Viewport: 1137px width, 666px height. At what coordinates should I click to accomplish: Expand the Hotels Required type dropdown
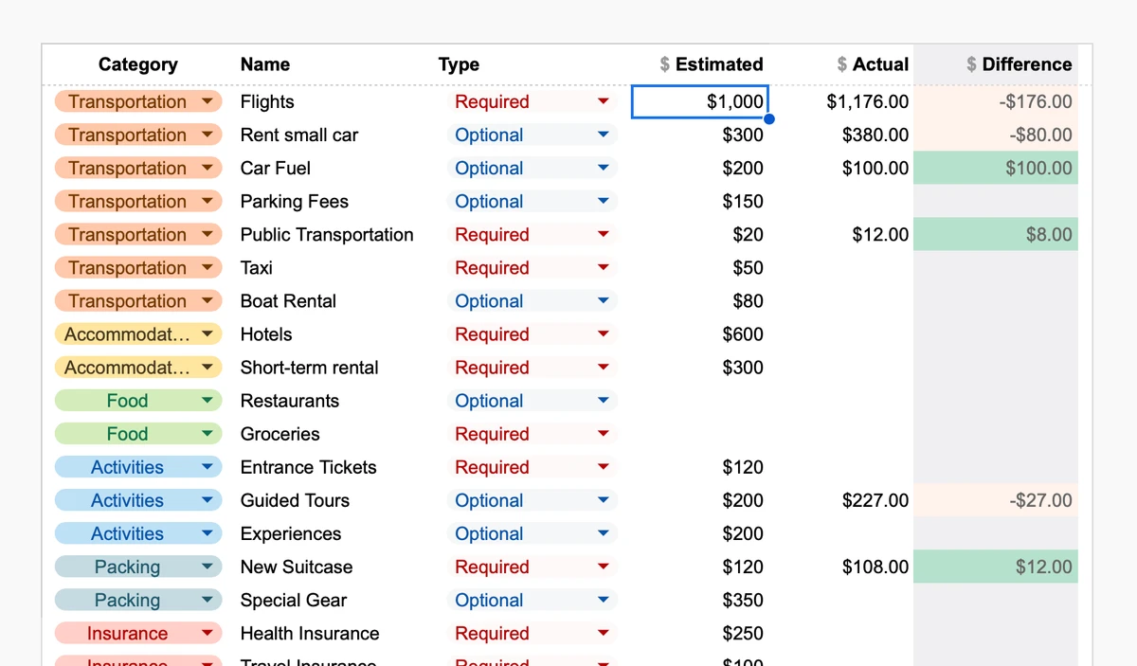point(601,333)
